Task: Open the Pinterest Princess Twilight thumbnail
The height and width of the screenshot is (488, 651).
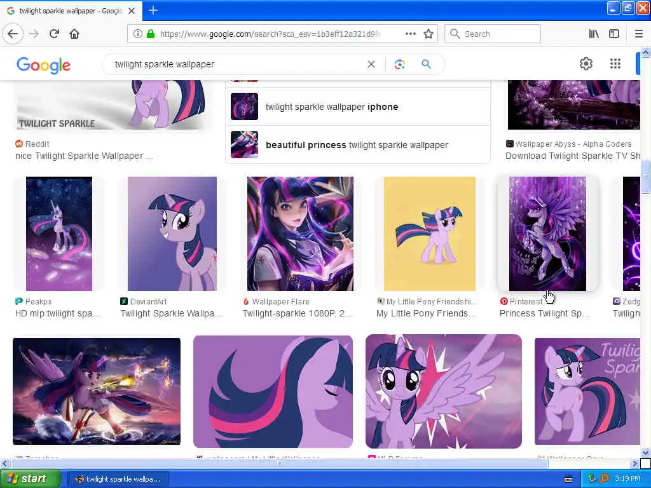Action: click(547, 234)
